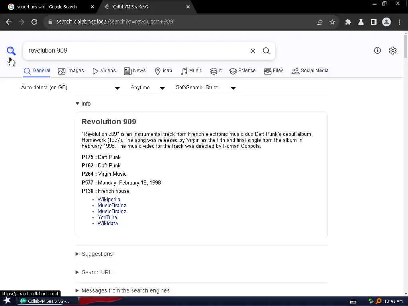Clear the search query with X icon
This screenshot has width=408, height=306.
253,51
